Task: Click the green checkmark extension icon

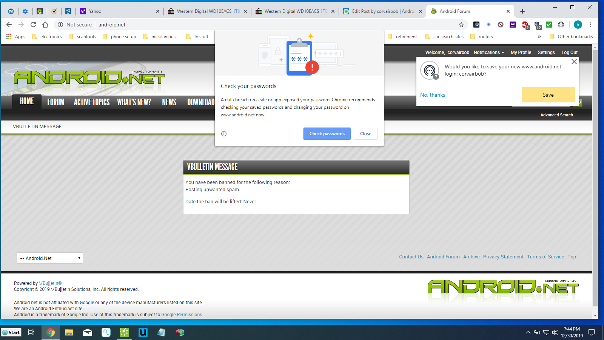Action: click(549, 25)
